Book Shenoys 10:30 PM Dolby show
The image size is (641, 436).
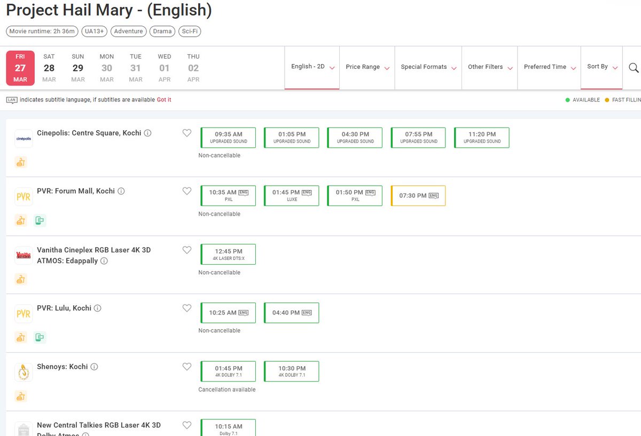pyautogui.click(x=292, y=371)
